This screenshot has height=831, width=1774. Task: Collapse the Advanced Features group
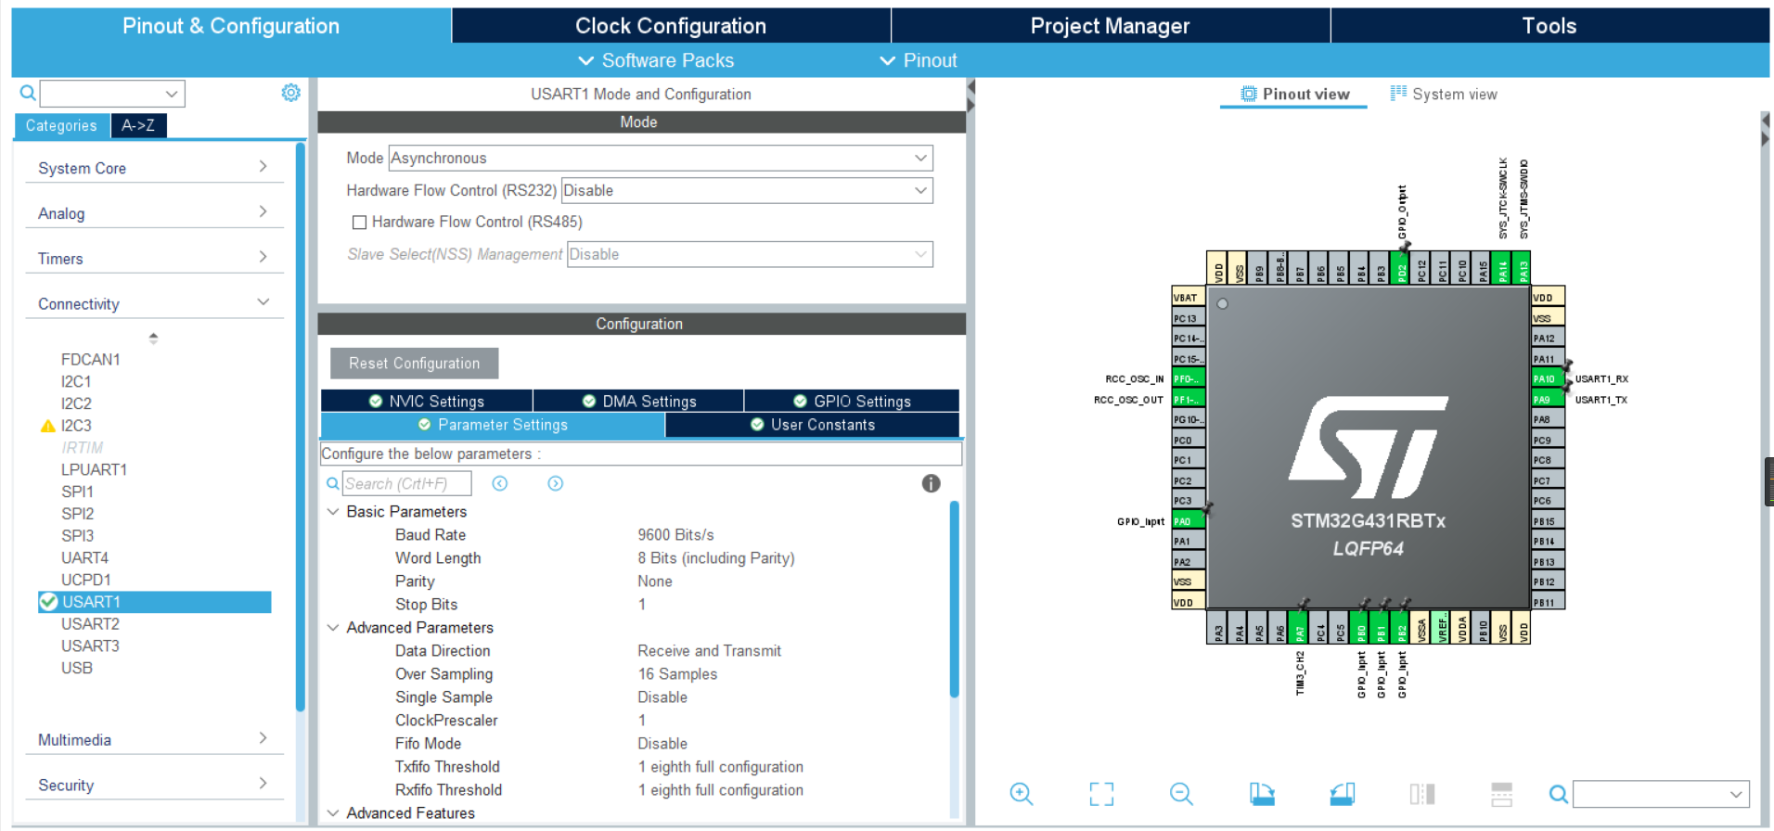(x=333, y=813)
